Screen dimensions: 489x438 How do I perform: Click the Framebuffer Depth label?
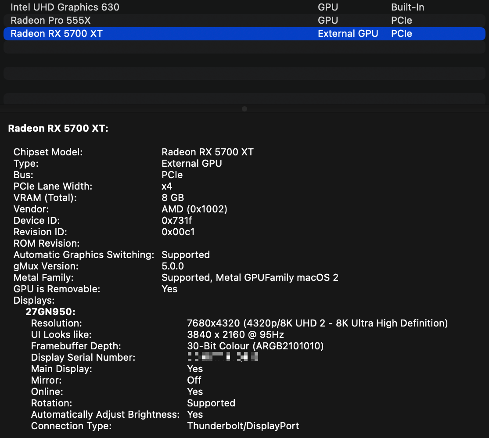[x=76, y=346]
